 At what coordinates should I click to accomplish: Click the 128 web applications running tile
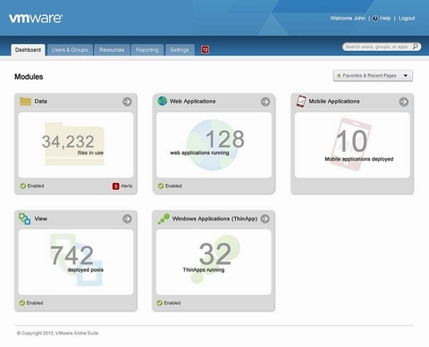coord(214,145)
